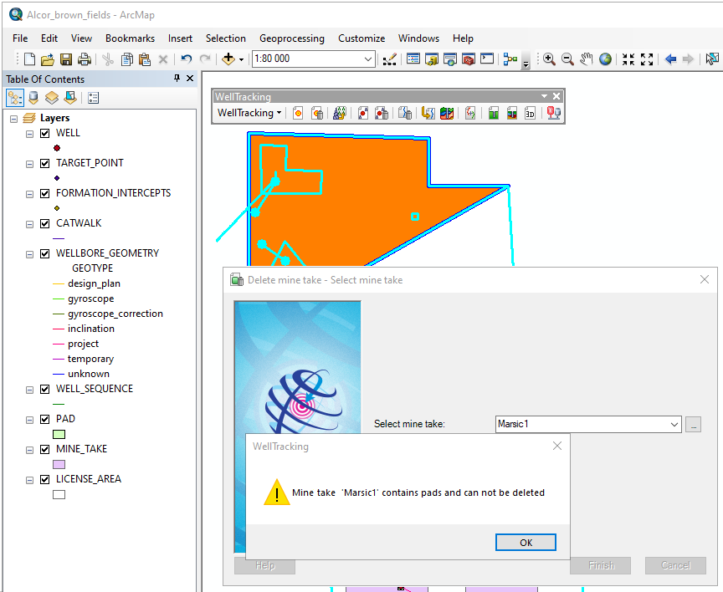Toggle the WELL_SEQUENCE layer checkbox
The height and width of the screenshot is (592, 723).
[x=44, y=390]
